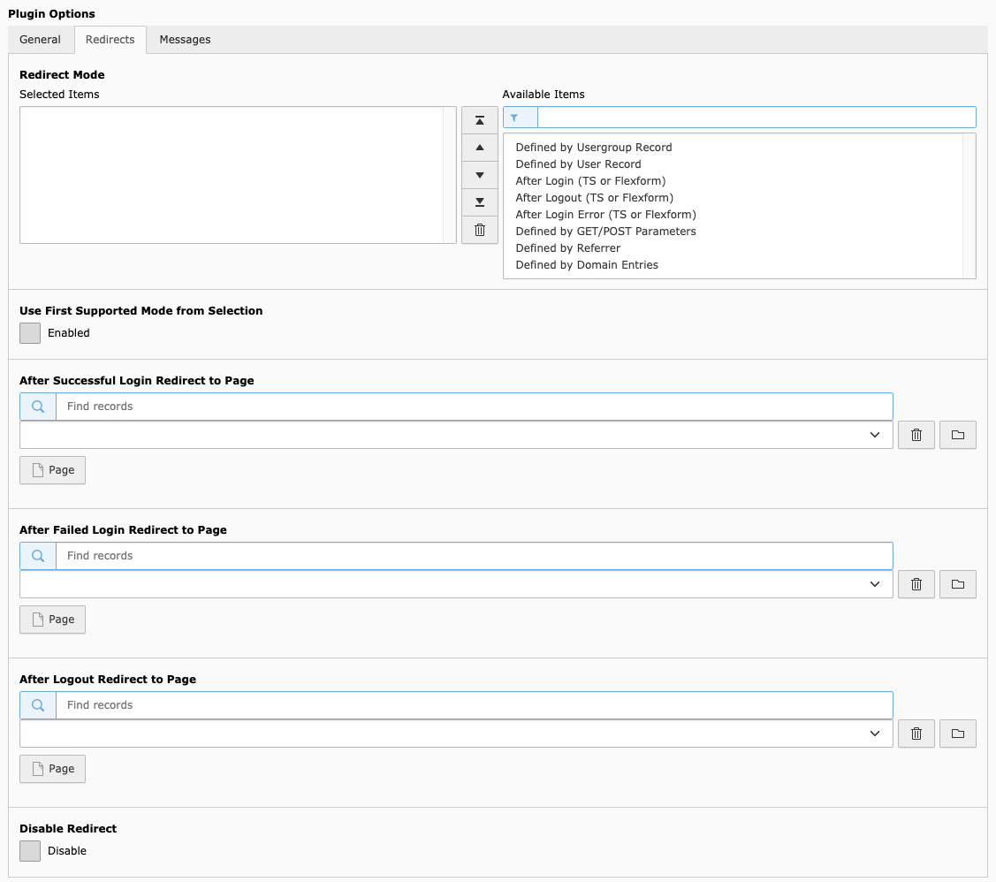Image resolution: width=996 pixels, height=882 pixels.
Task: Switch to the General tab
Action: pyautogui.click(x=40, y=39)
